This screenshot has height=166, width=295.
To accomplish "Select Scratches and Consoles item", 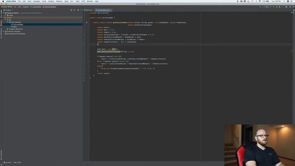I will [x=15, y=34].
